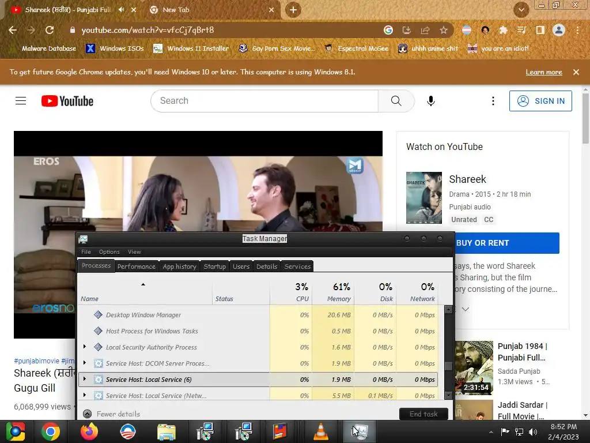The height and width of the screenshot is (443, 590).
Task: Follow the Learn more link in update bar
Action: pos(544,72)
